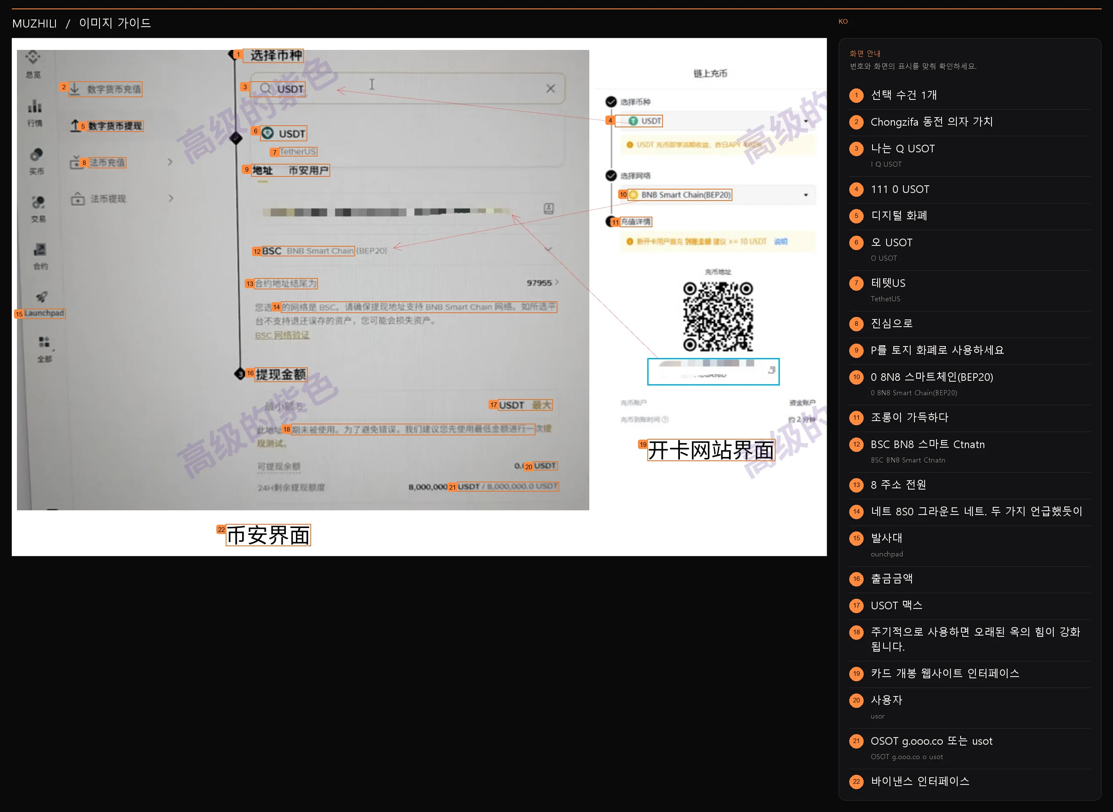The image size is (1113, 812).
Task: Click the 选择币种 checkmark step indicator
Action: tap(611, 102)
